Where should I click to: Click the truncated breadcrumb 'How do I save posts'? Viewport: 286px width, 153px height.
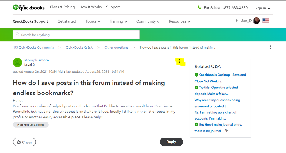click(x=177, y=47)
